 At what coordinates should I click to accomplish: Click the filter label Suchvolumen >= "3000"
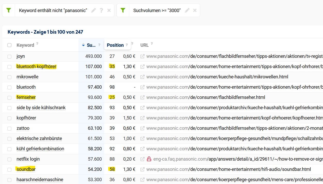pyautogui.click(x=157, y=11)
